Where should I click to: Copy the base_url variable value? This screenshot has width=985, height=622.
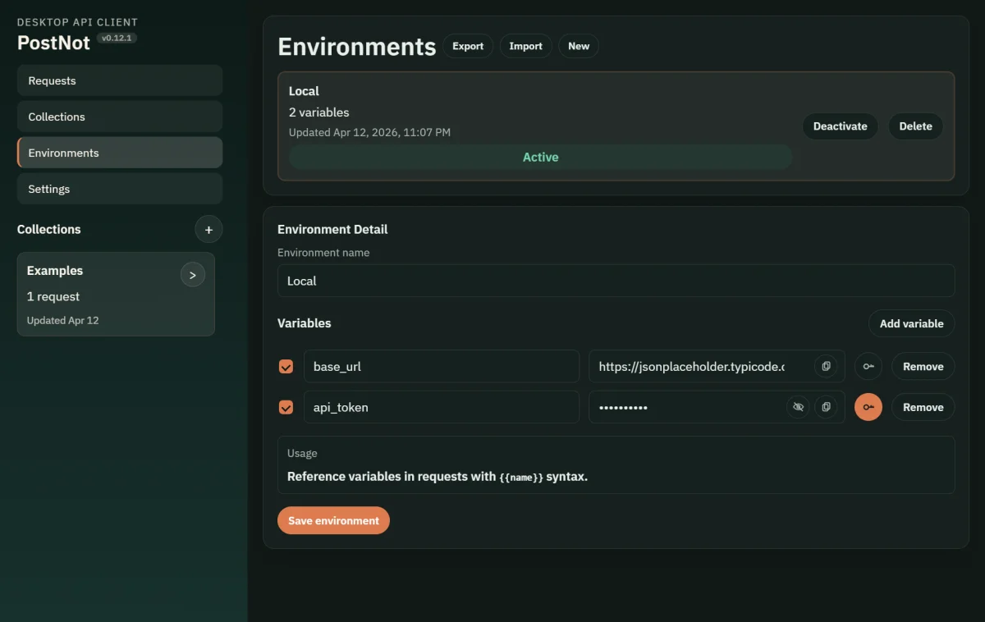click(826, 366)
